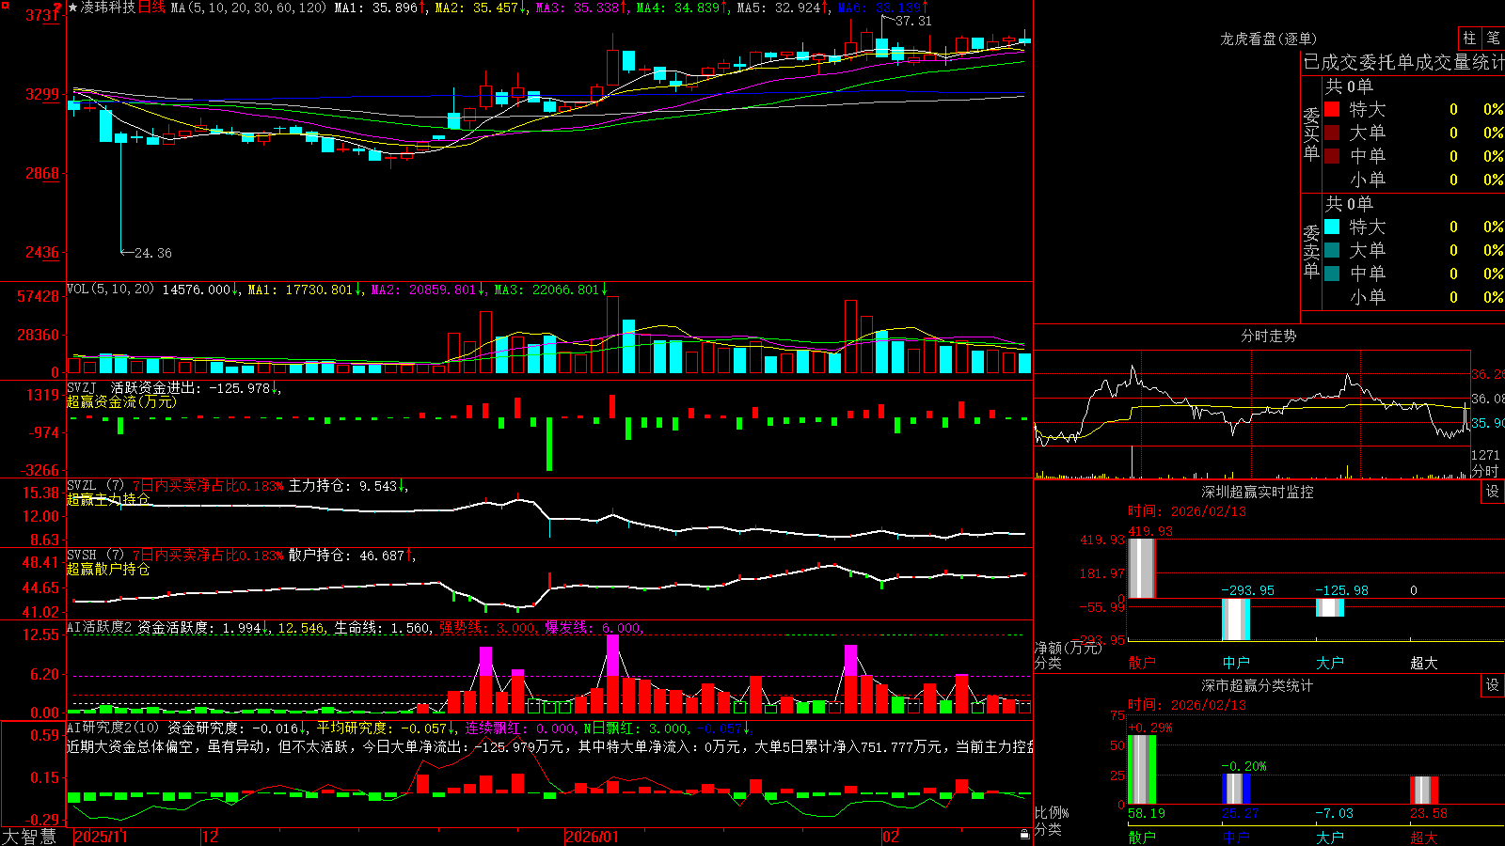This screenshot has height=846, width=1505.
Task: Click the VOL(5,10,20) indicator label
Action: [x=110, y=290]
